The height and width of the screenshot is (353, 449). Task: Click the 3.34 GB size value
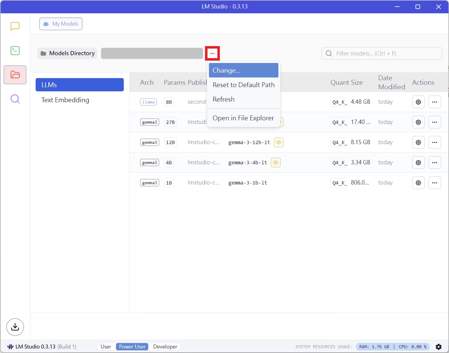pyautogui.click(x=361, y=162)
